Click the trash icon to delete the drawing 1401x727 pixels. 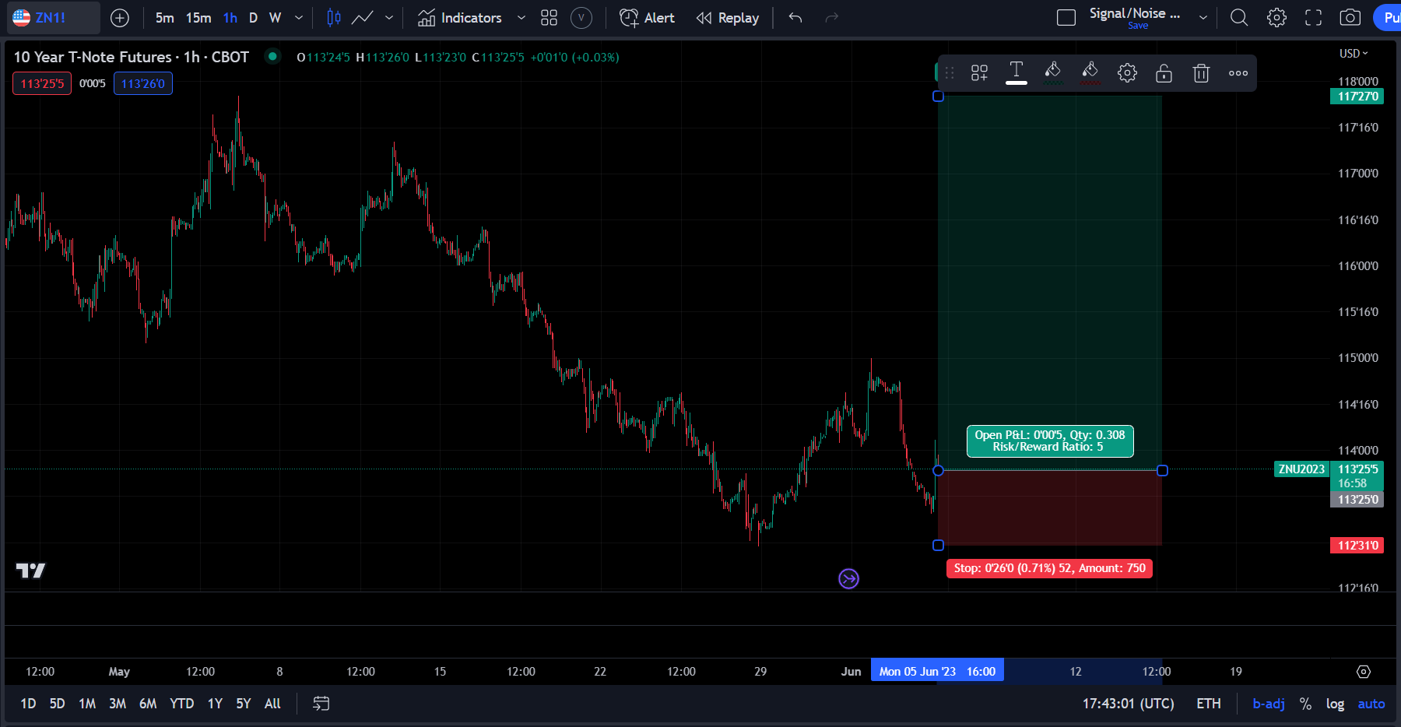pos(1201,72)
